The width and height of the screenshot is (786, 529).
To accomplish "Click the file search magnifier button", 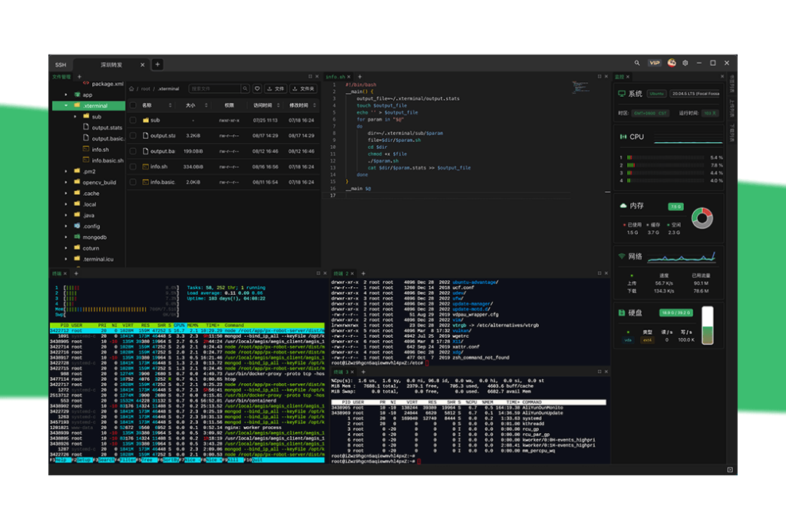I will [x=245, y=89].
